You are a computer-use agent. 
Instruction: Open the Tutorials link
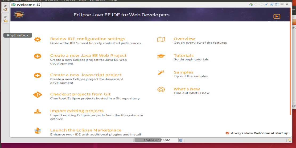coord(184,55)
